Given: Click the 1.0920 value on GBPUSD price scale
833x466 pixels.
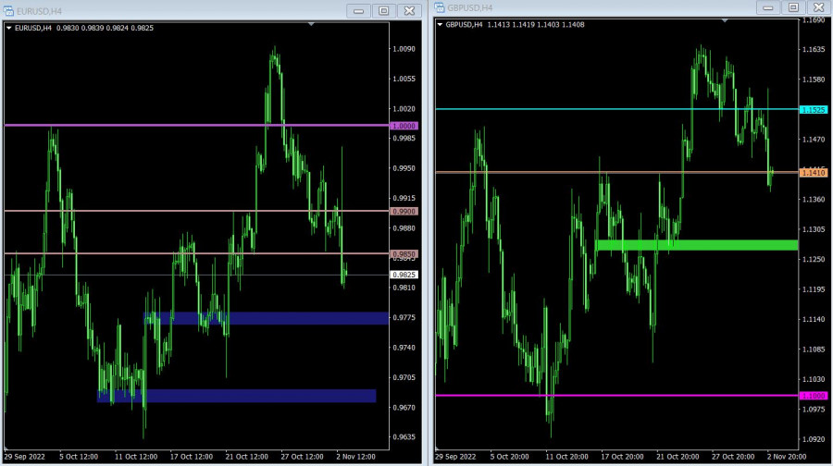Looking at the screenshot, I should click(x=814, y=439).
